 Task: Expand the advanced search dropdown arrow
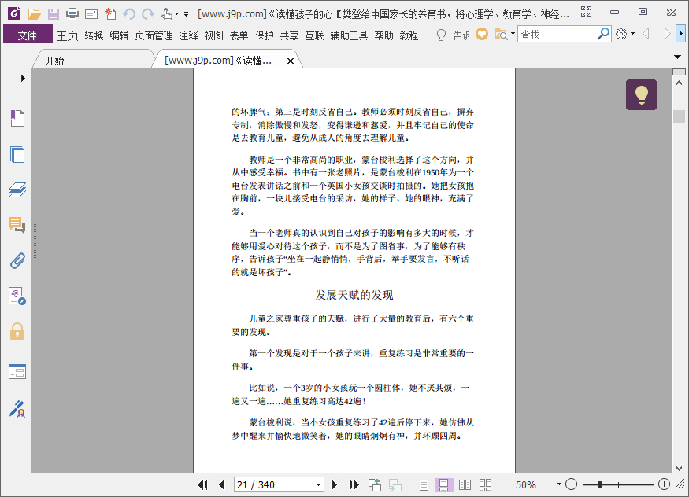click(x=513, y=33)
